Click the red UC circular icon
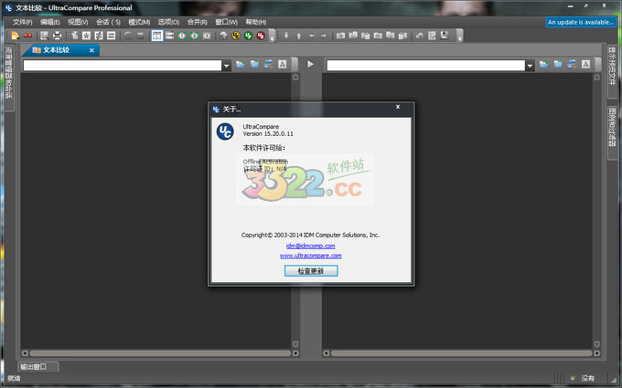 (261, 36)
